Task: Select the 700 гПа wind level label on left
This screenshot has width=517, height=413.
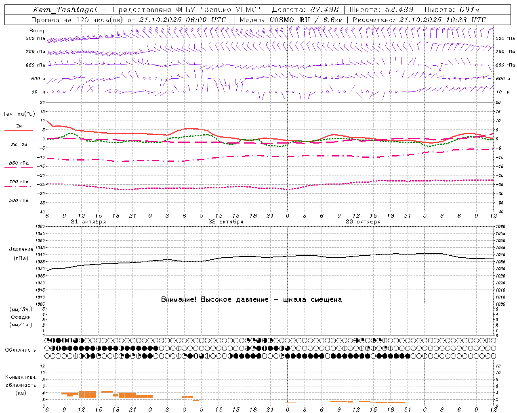Action: coord(36,52)
